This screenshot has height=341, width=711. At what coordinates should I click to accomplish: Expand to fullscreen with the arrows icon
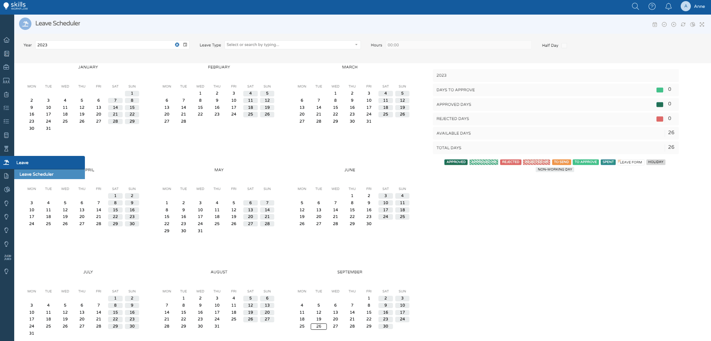tap(702, 25)
